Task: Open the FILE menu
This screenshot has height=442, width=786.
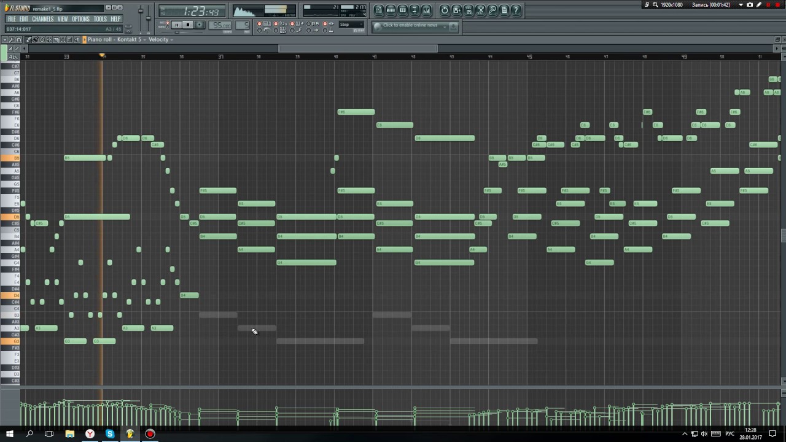Action: point(12,19)
